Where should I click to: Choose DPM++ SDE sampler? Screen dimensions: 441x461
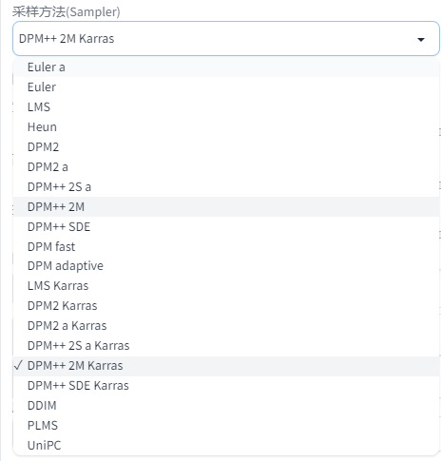(x=226, y=227)
